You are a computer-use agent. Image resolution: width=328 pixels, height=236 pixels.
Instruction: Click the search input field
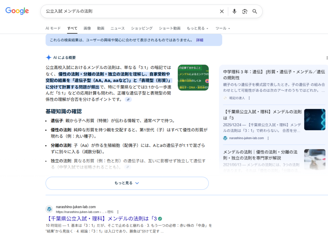tap(128, 12)
